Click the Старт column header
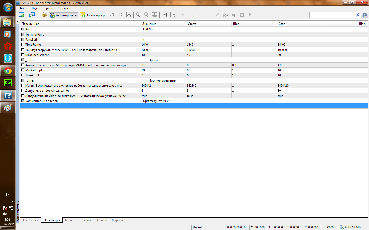This screenshot has width=369, height=230. click(209, 24)
